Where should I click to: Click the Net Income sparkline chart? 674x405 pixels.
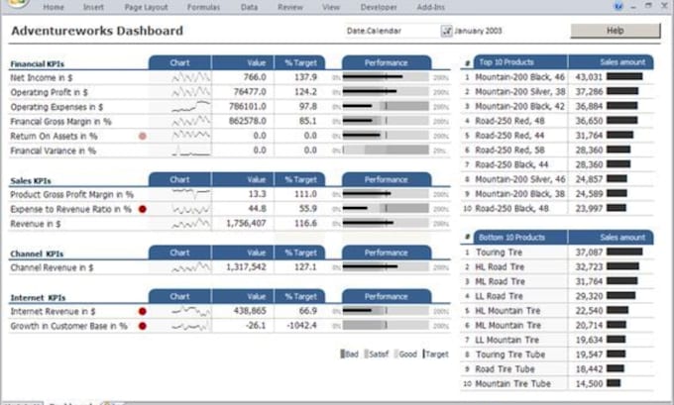(191, 78)
